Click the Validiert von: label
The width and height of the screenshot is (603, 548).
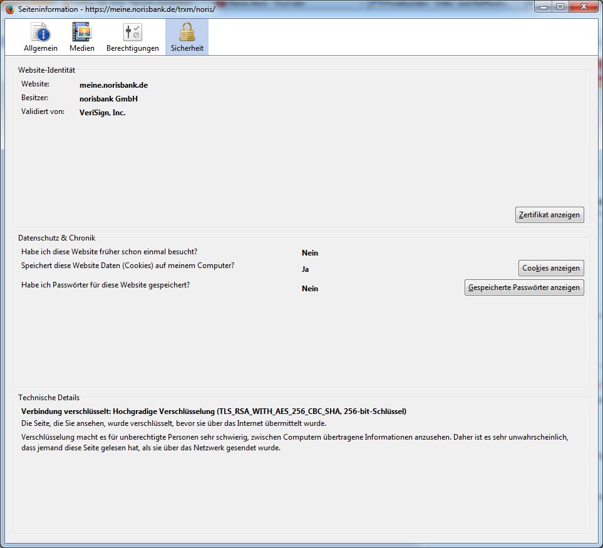(43, 111)
